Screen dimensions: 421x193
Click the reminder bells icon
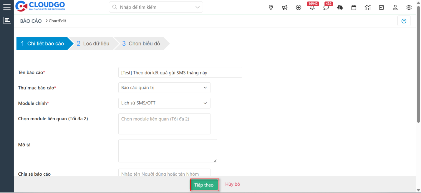pos(340,7)
